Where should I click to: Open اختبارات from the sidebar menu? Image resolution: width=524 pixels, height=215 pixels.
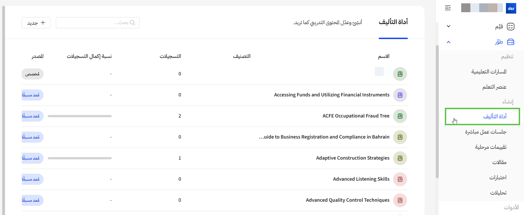tap(498, 177)
